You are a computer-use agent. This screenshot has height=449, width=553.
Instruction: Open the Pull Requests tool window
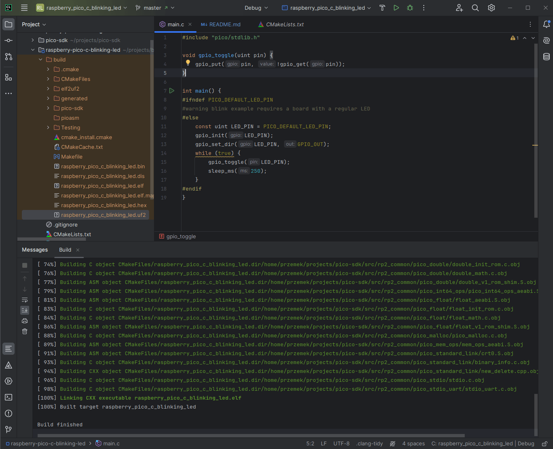click(9, 57)
